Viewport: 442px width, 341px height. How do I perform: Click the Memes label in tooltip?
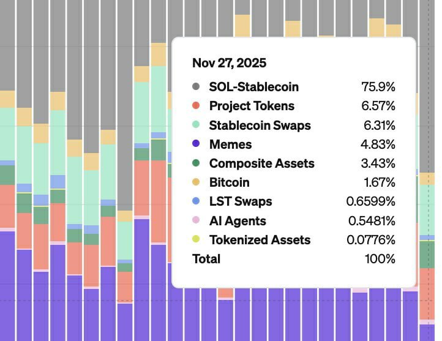230,144
